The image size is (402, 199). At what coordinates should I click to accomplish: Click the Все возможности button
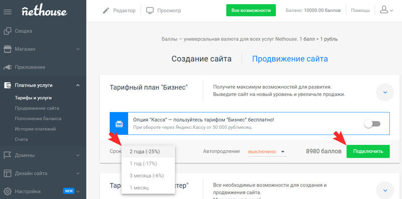tap(251, 10)
